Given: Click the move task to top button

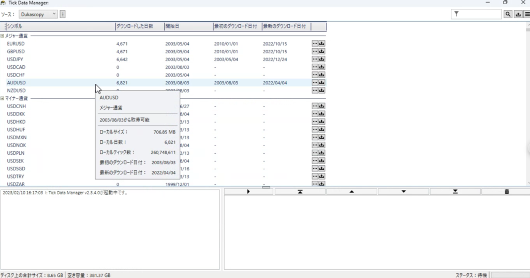Looking at the screenshot, I should coord(300,192).
